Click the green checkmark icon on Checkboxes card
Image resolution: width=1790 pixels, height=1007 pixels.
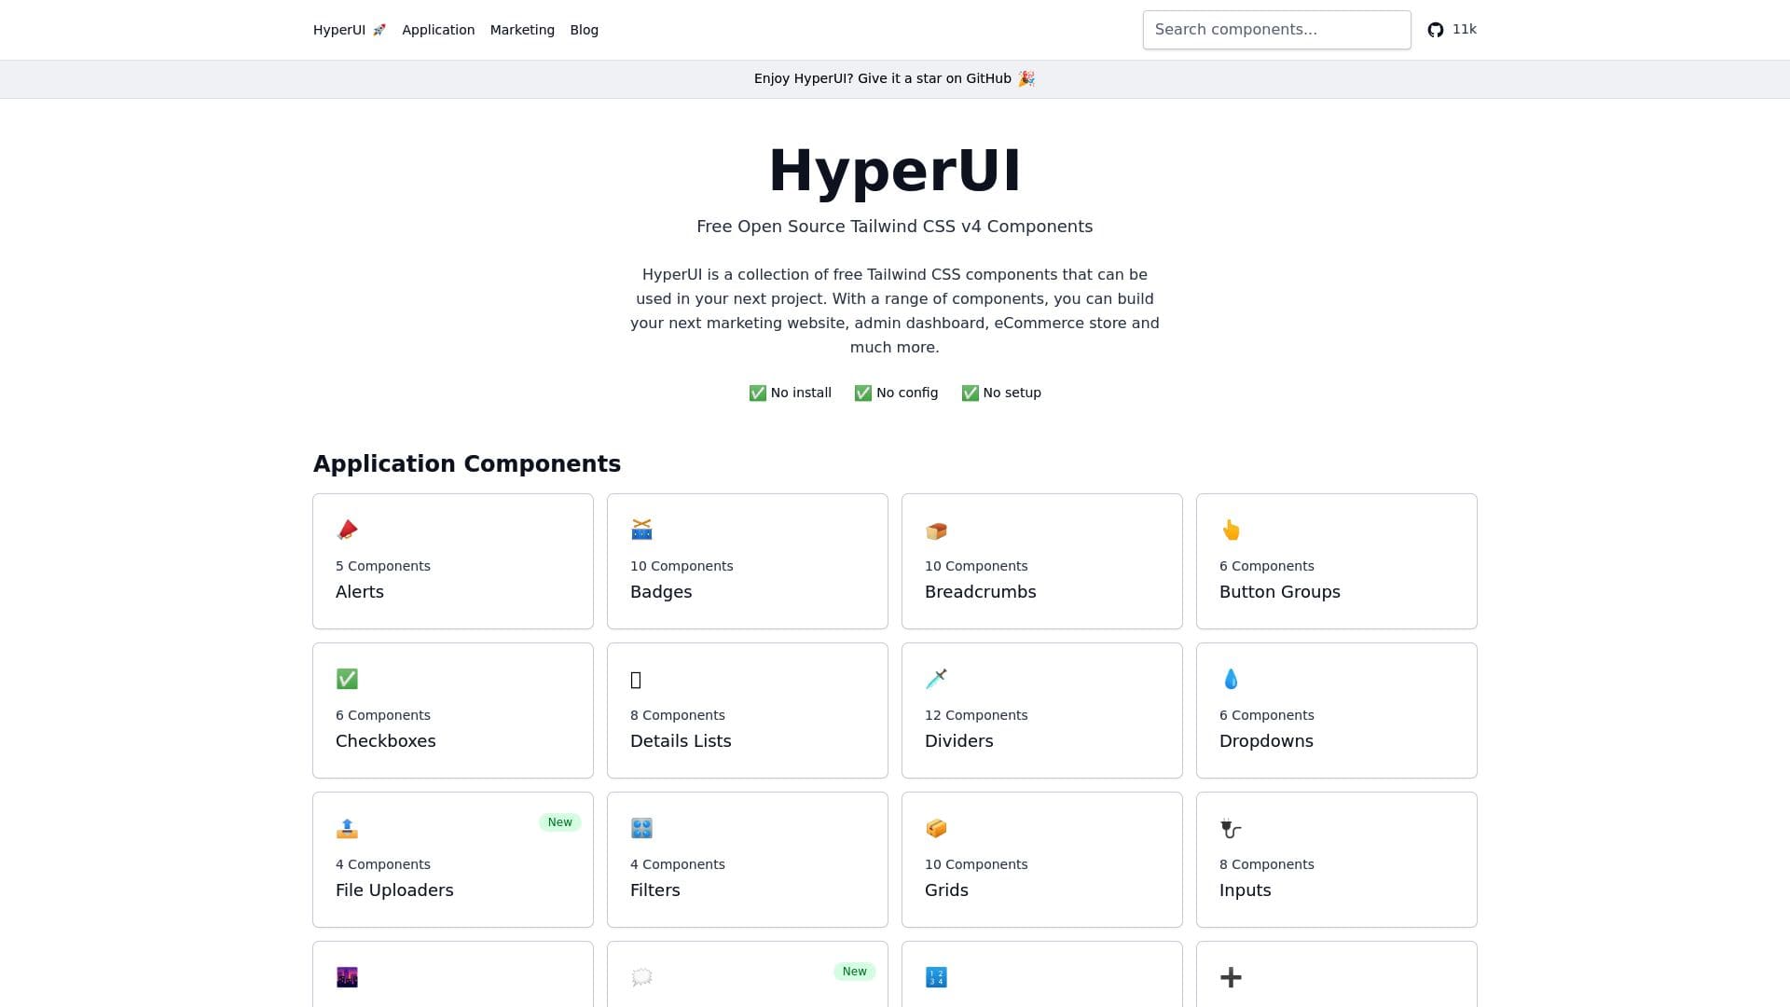tap(347, 679)
